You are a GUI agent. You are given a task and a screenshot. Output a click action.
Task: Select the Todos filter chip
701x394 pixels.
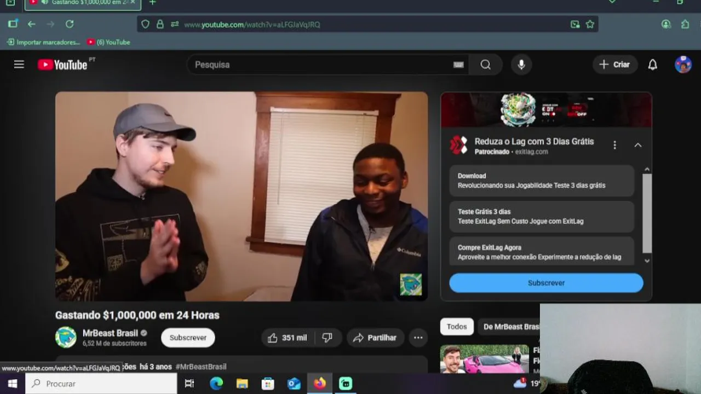click(x=457, y=327)
